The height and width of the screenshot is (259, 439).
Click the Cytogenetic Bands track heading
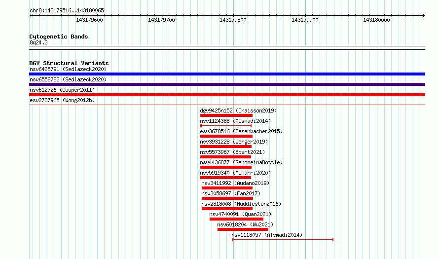[x=59, y=37]
